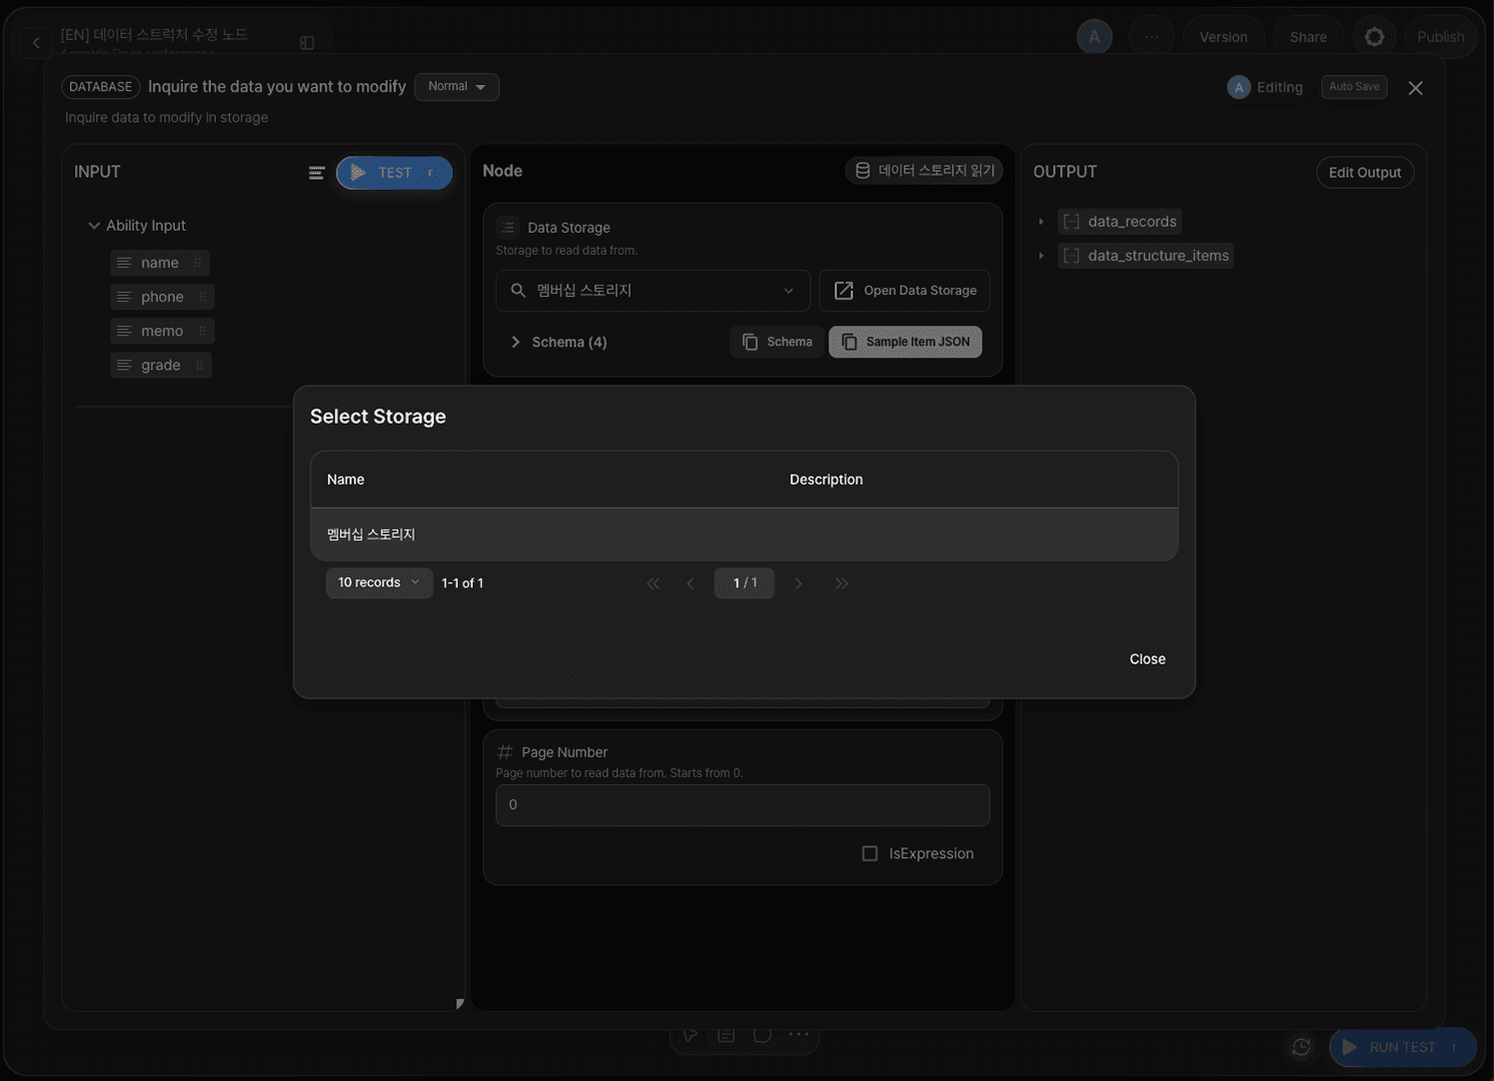Go to first page with double-left arrow

(x=654, y=583)
